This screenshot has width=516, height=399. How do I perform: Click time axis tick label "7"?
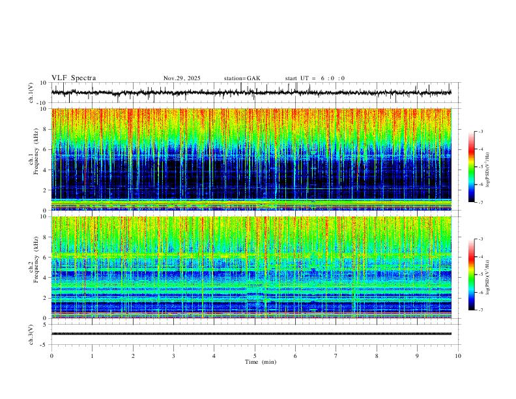click(x=336, y=356)
